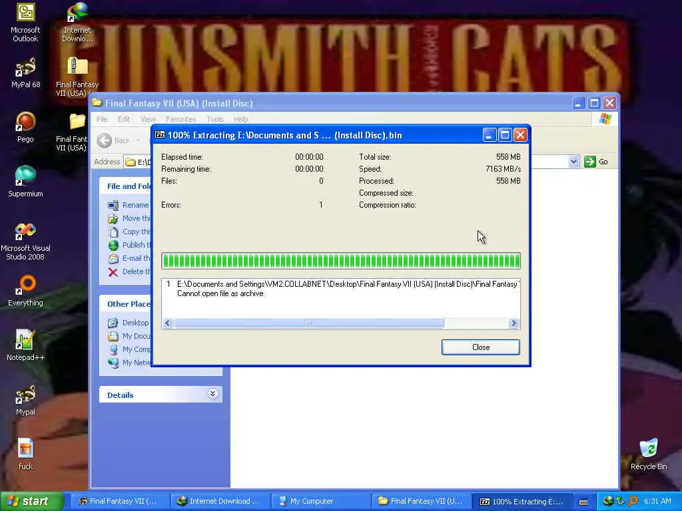This screenshot has width=682, height=511.
Task: Click the Windows flag logo in Explorer
Action: [x=605, y=119]
